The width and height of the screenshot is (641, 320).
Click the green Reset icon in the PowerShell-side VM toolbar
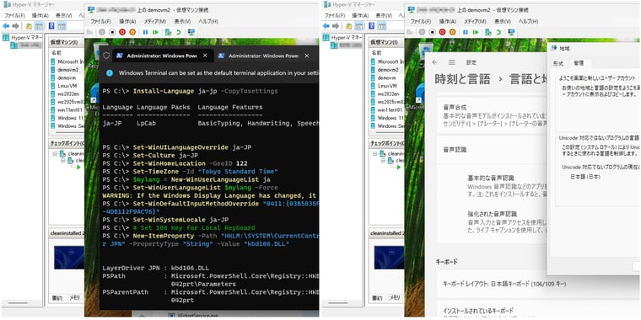pyautogui.click(x=156, y=32)
